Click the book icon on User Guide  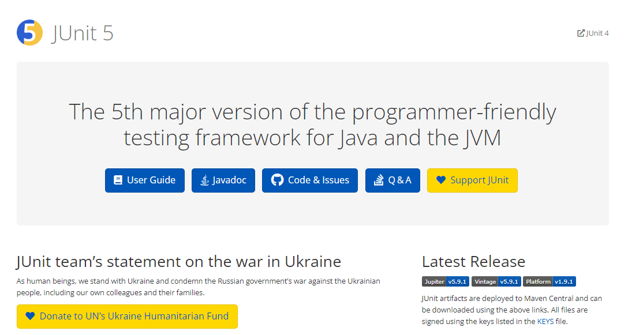(x=118, y=180)
